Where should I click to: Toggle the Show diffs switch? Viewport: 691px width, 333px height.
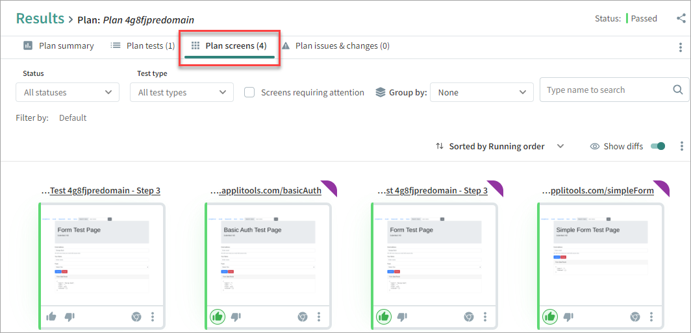(x=658, y=146)
